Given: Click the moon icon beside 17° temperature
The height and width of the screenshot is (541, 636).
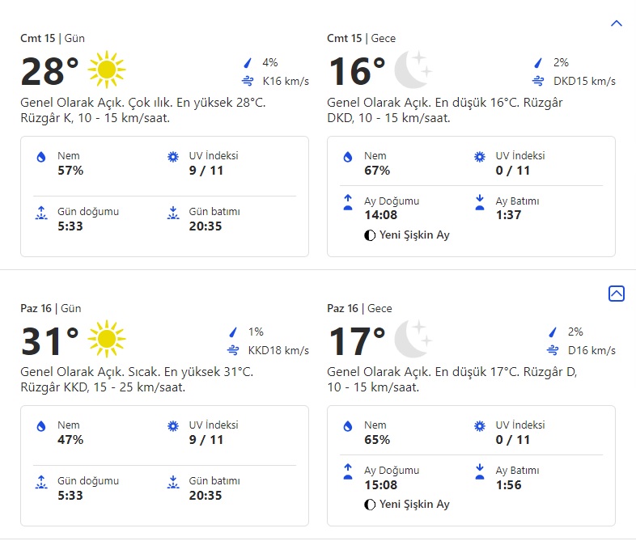Looking at the screenshot, I should 413,340.
